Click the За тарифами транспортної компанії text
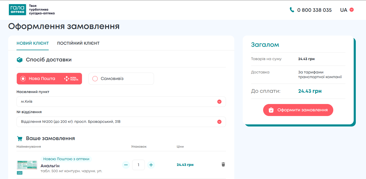This screenshot has width=366, height=179. [x=320, y=75]
